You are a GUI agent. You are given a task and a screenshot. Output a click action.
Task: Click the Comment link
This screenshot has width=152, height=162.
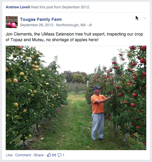[23, 155]
